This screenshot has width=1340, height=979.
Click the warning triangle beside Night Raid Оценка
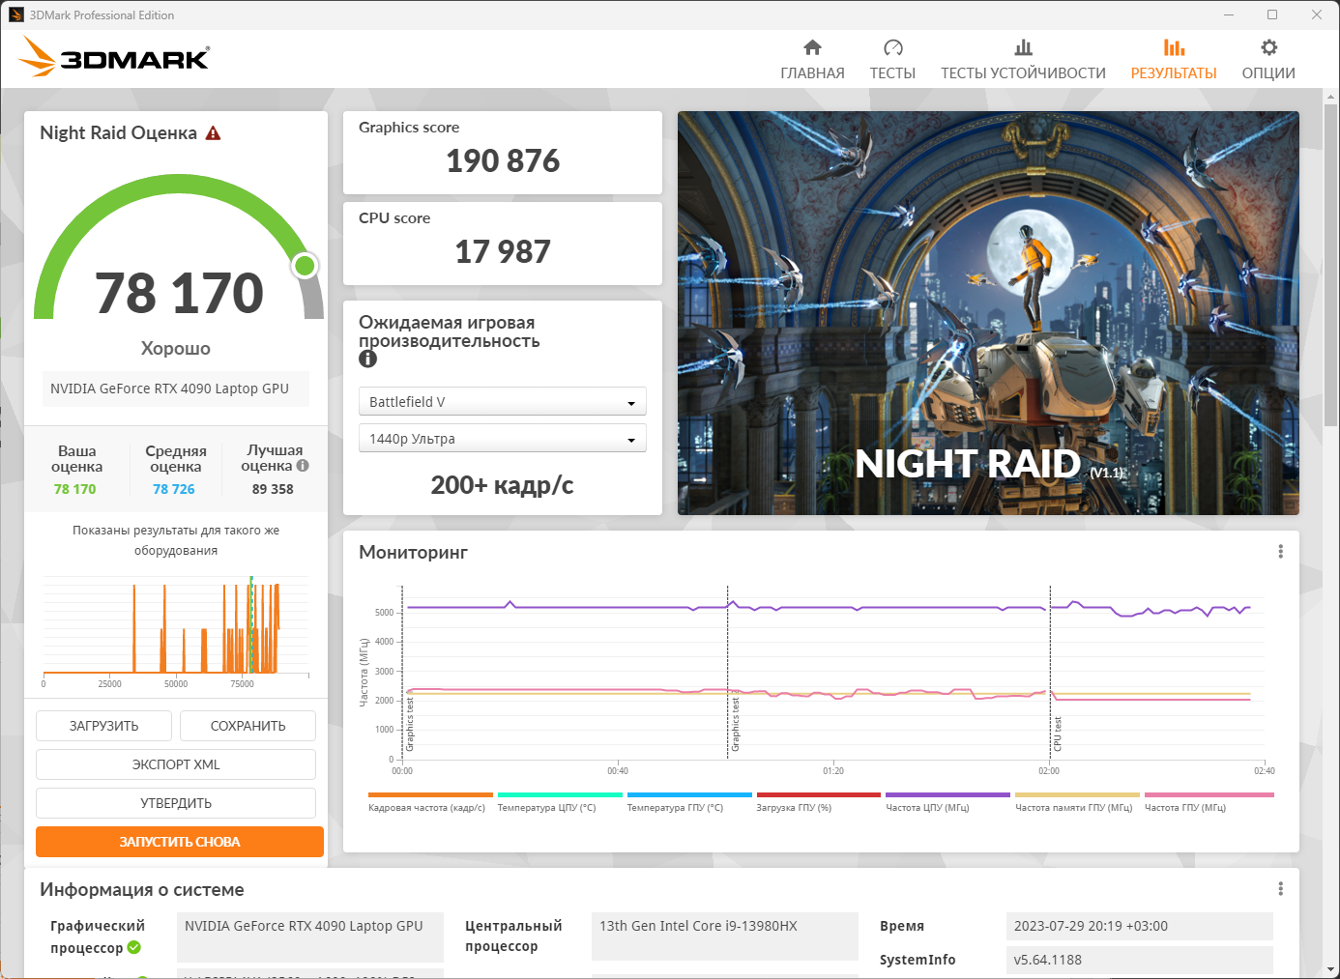coord(213,133)
